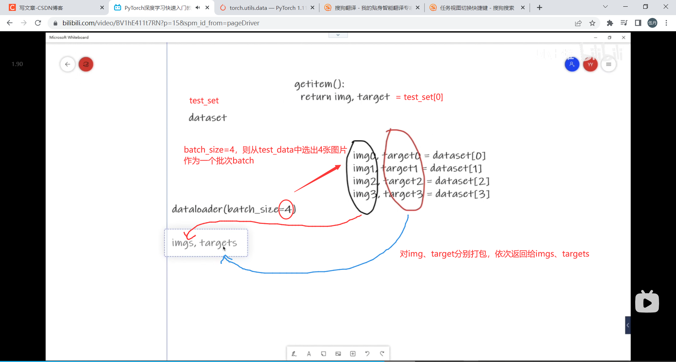Expand the chevron at the Whiteboard top center

(x=338, y=35)
